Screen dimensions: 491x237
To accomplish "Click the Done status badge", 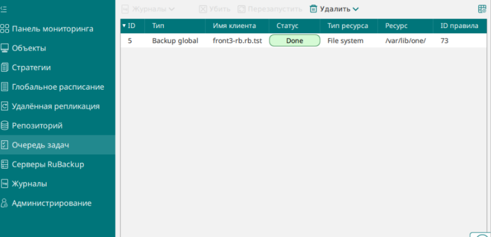I will point(295,40).
